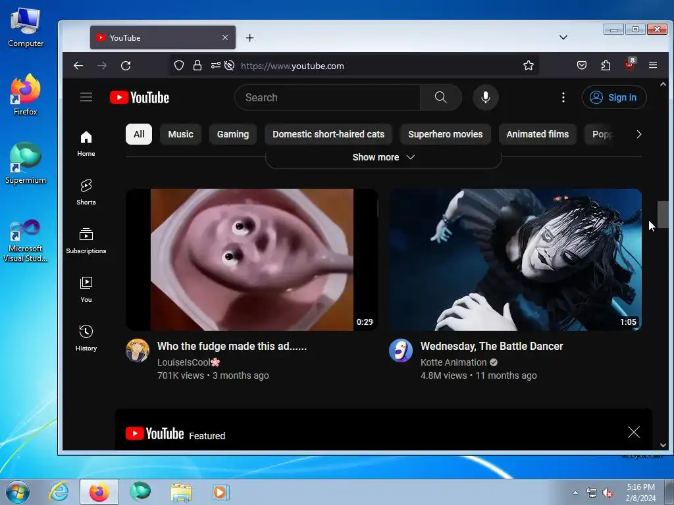Click the page vertical scrollbar thumb
Image resolution: width=674 pixels, height=505 pixels.
pos(663,215)
